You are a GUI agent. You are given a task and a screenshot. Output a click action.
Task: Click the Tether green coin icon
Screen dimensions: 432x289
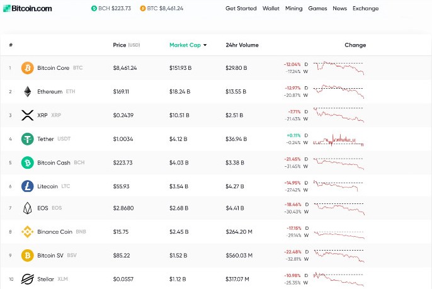click(28, 139)
